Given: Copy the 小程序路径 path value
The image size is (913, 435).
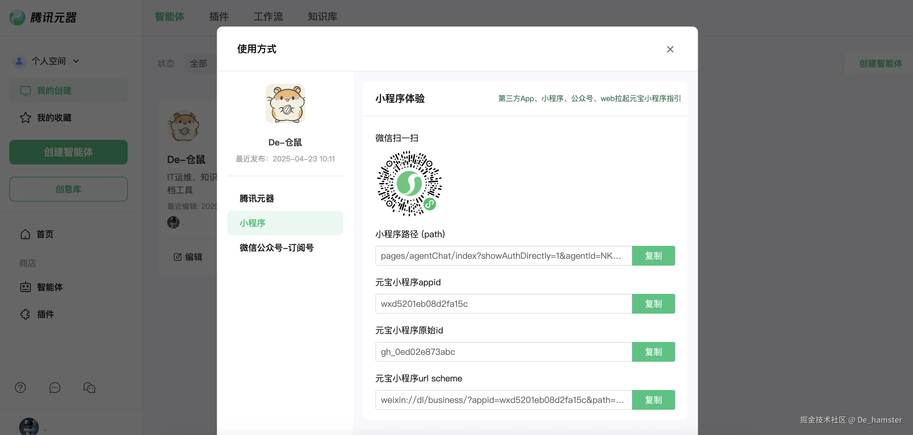Looking at the screenshot, I should click(653, 256).
